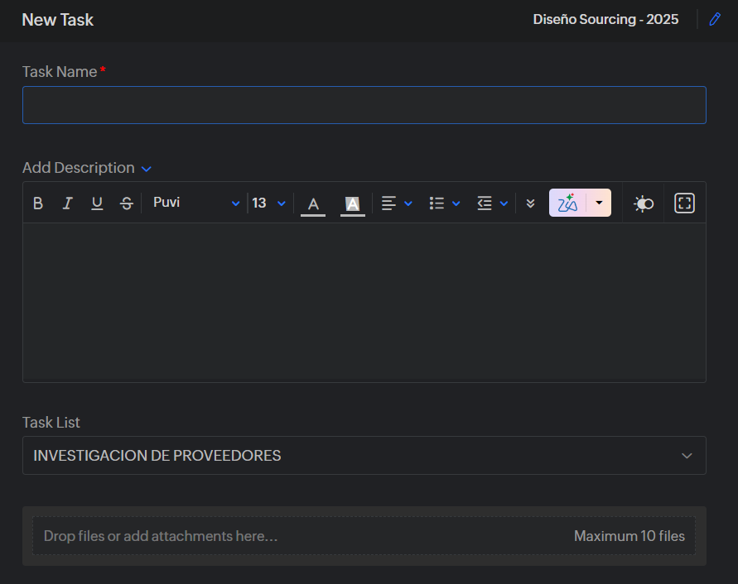Open the Puvi font family dropdown
Screen dimensions: 738x584
tap(196, 203)
